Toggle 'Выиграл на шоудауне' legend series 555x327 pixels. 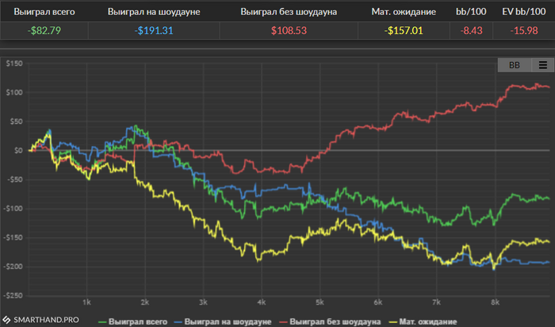pyautogui.click(x=222, y=321)
